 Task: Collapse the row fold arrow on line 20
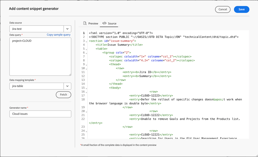click(86, 112)
